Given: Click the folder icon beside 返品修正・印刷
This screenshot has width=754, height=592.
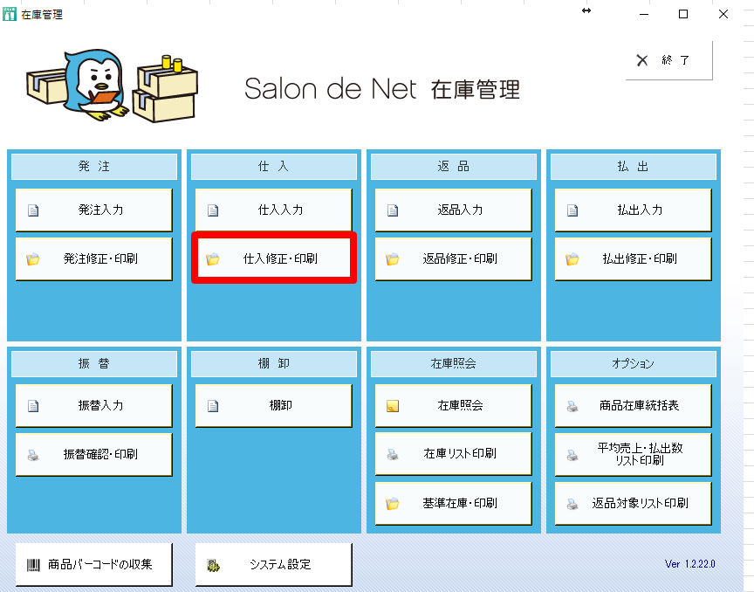Looking at the screenshot, I should click(x=393, y=259).
